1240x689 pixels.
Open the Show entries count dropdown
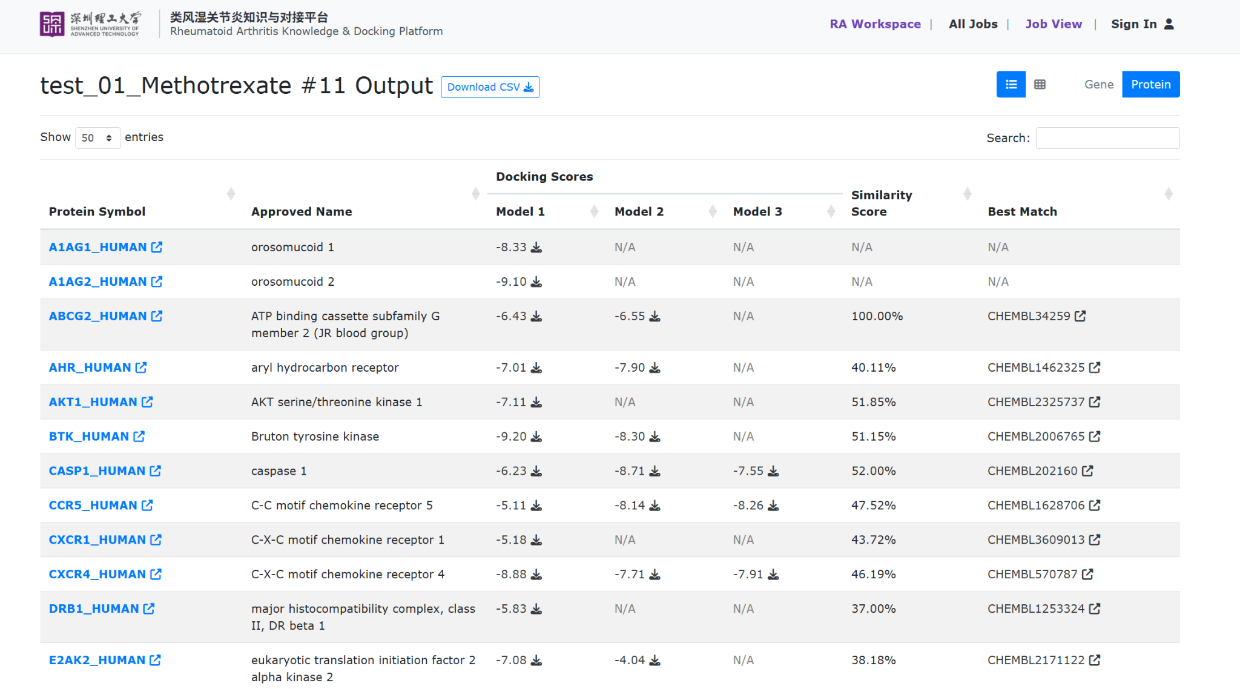point(97,138)
